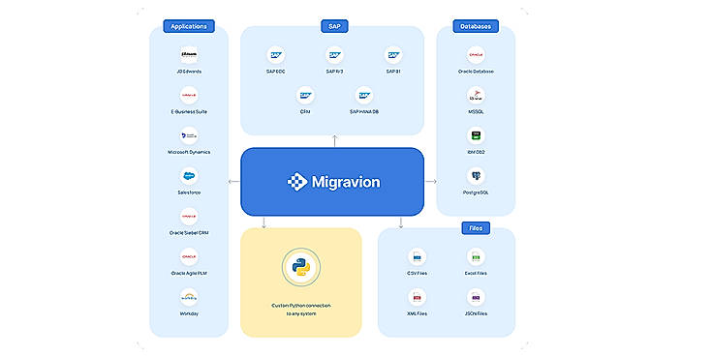713x356 pixels.
Task: Click the 'Oracle Siebel CRM' label
Action: pos(189,233)
